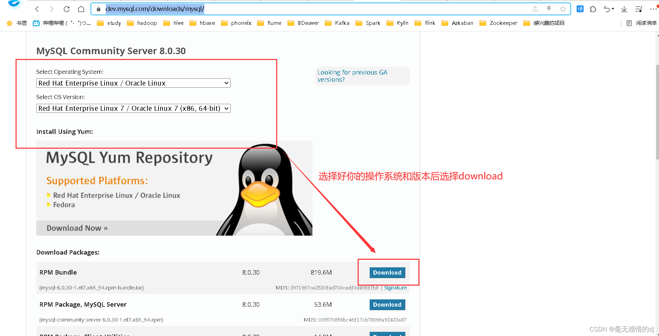Open the Kafka bookmark folder
This screenshot has width=659, height=336.
pos(337,23)
